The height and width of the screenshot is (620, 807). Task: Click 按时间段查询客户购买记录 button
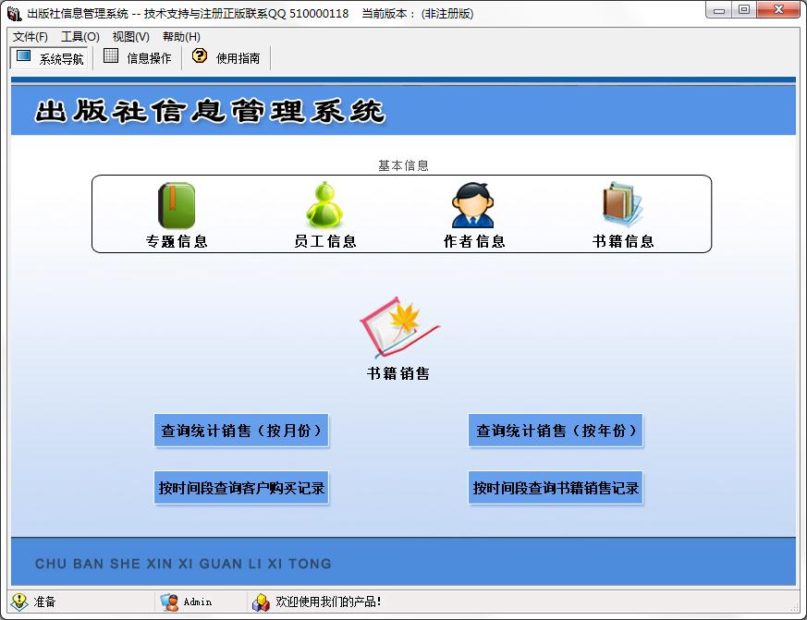point(241,488)
